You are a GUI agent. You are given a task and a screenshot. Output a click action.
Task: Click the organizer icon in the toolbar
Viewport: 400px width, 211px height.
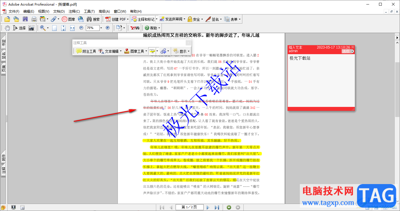(43, 19)
